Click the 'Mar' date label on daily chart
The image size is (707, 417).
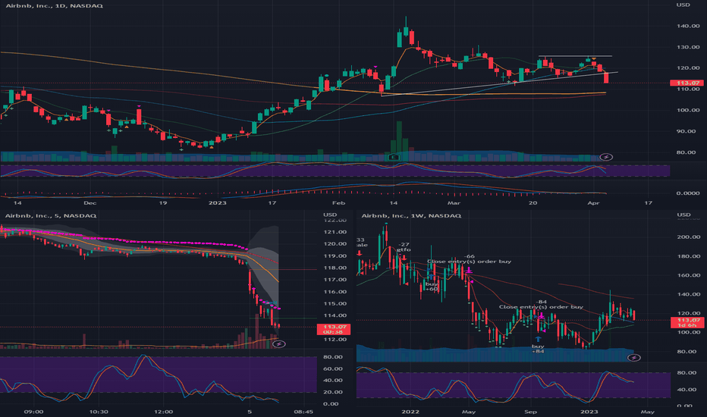[454, 203]
